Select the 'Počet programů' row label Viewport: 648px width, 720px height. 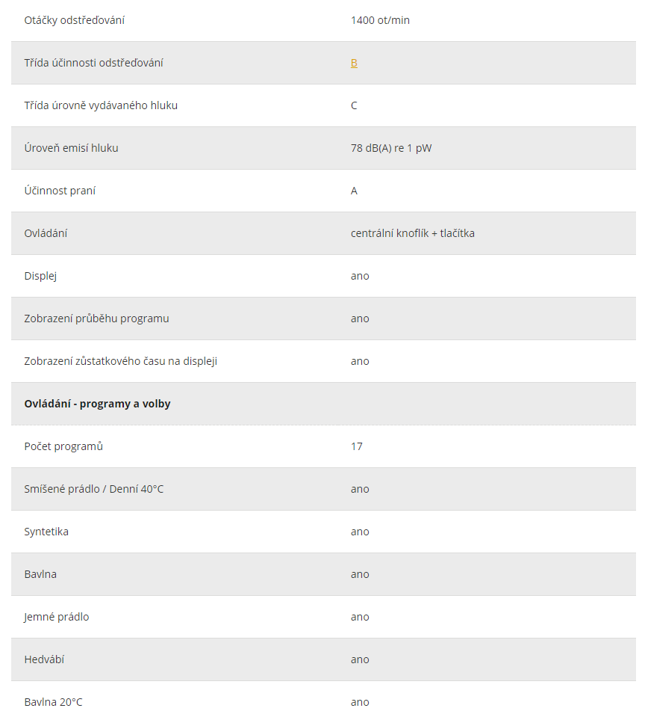[63, 446]
